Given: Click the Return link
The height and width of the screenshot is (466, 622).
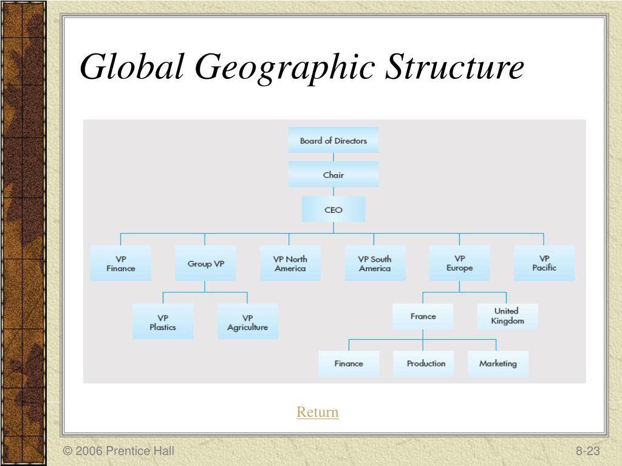Looking at the screenshot, I should pos(317,412).
